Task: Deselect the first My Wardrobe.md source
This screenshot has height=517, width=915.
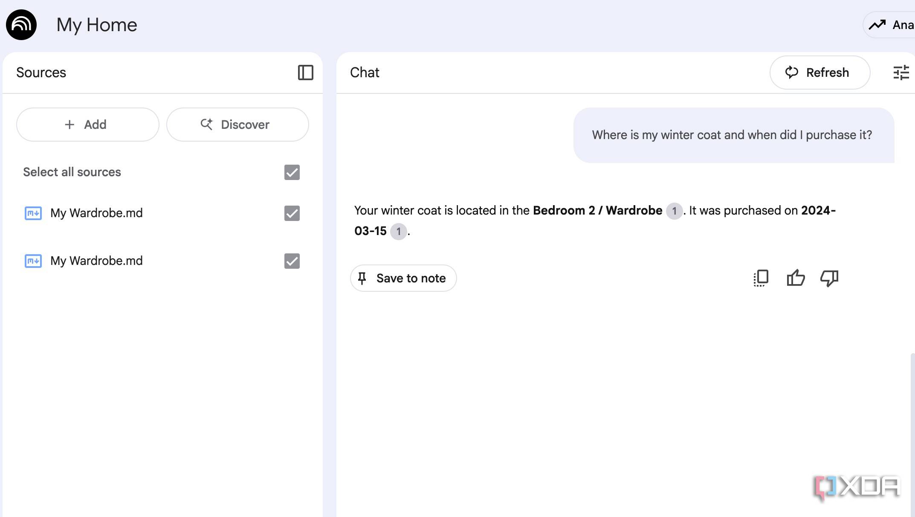Action: [292, 213]
